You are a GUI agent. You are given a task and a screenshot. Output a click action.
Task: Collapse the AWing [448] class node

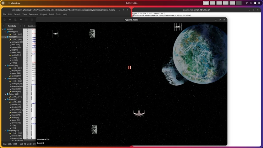click(5, 32)
